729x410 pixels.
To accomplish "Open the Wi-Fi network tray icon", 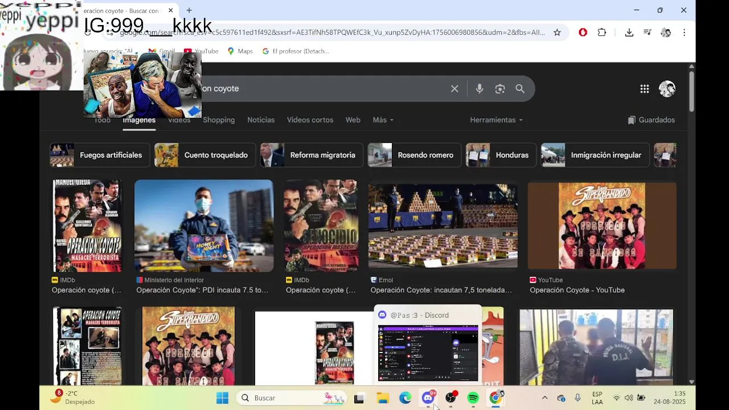I will (x=616, y=398).
